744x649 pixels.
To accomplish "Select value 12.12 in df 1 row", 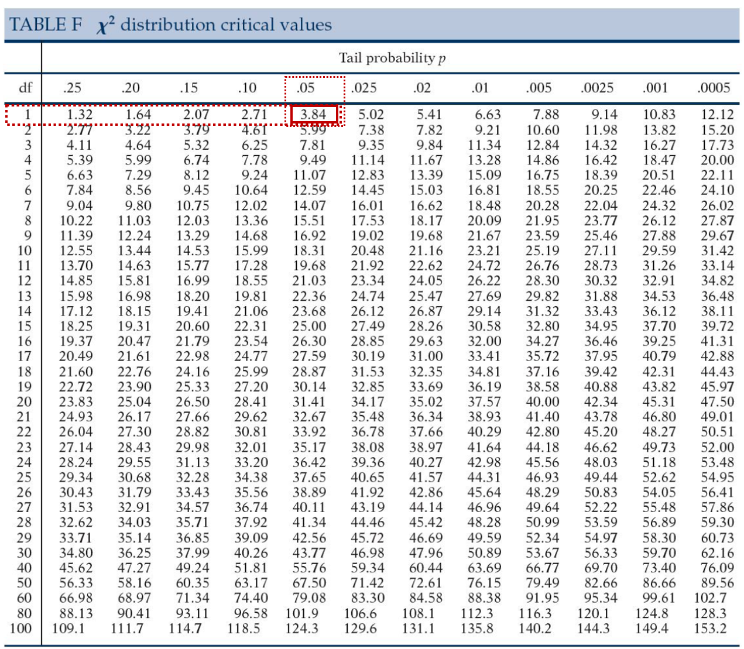I will [x=717, y=114].
